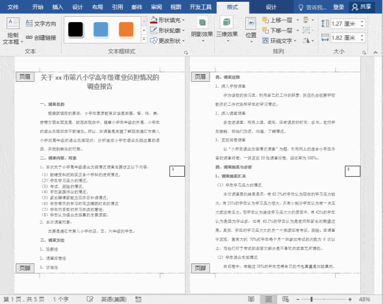383x304 pixels.
Task: Open the 开发工具 ribbon tab
Action: point(200,7)
